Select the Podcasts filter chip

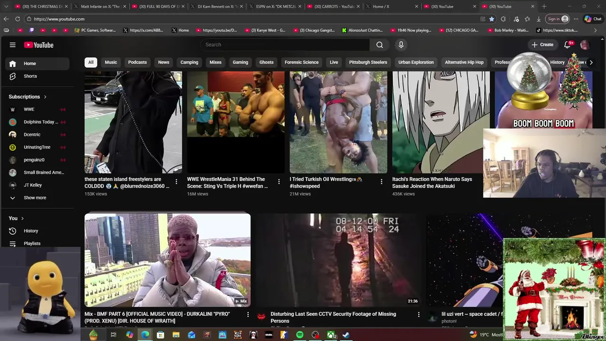coord(137,63)
